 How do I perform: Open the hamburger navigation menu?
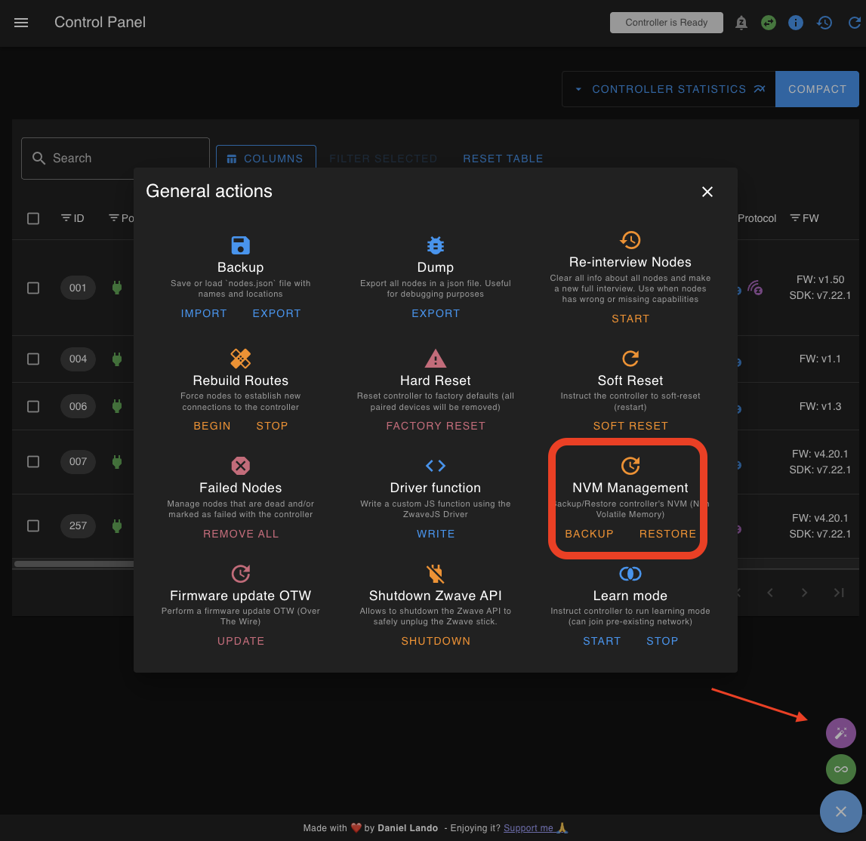point(21,23)
